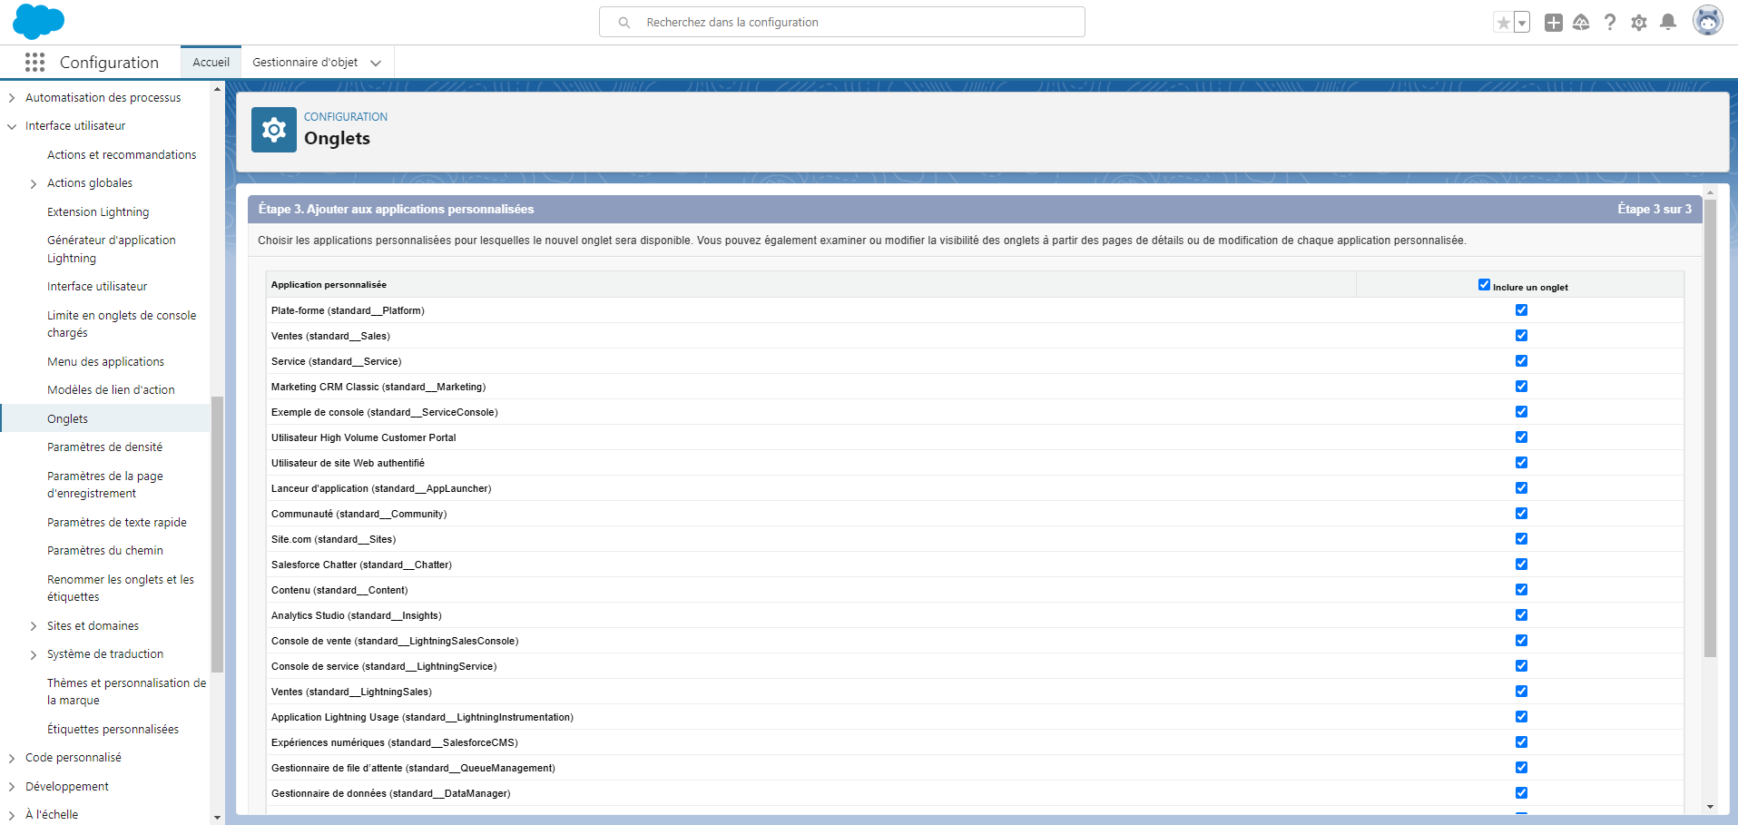1738x825 pixels.
Task: Open the user profile avatar
Action: (x=1708, y=21)
